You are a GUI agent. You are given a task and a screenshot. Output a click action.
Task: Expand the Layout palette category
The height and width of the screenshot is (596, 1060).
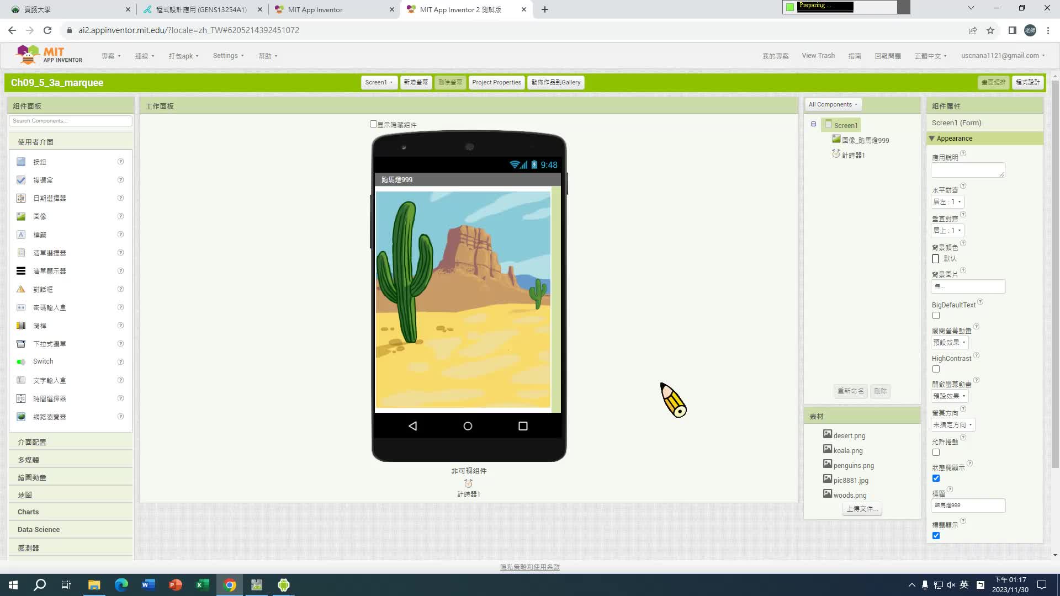pos(71,442)
